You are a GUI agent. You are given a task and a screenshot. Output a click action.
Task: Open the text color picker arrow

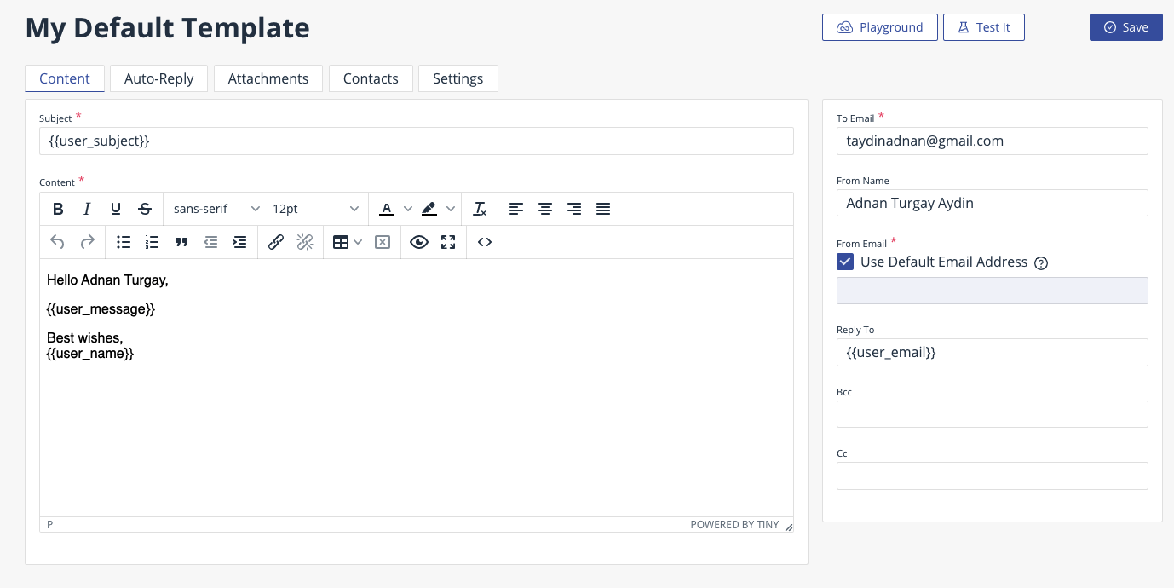(407, 209)
